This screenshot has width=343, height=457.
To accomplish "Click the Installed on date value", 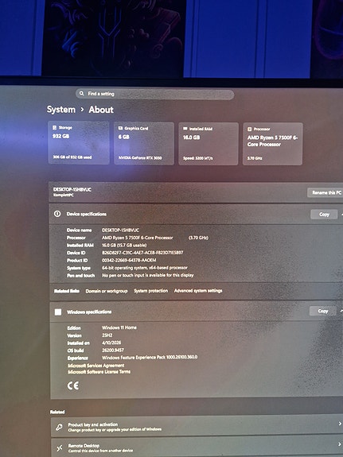I will (111, 343).
